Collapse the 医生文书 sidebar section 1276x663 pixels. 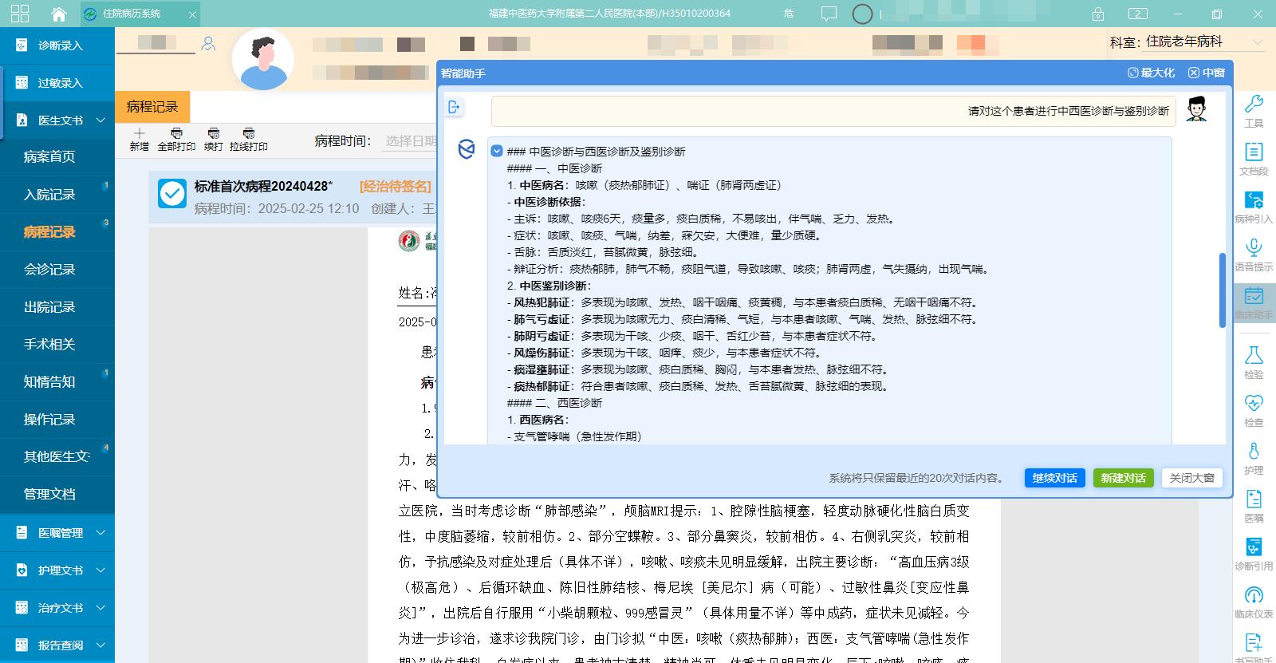100,120
